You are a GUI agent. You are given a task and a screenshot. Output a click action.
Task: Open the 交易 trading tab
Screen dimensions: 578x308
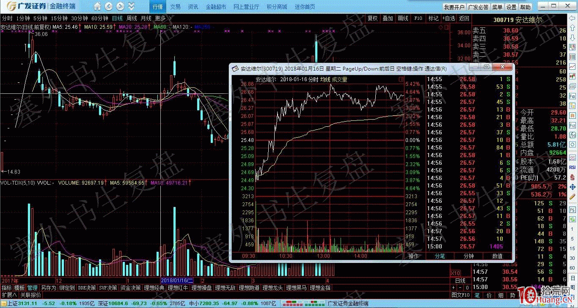pos(175,7)
